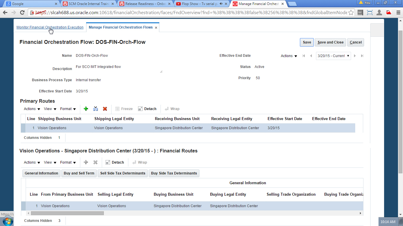Click the Description field text
The image size is (403, 226).
point(98,67)
